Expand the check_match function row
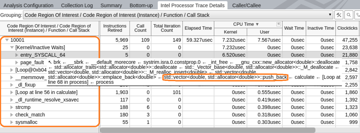Viewport: 360px width, 133px height. click(x=12, y=115)
